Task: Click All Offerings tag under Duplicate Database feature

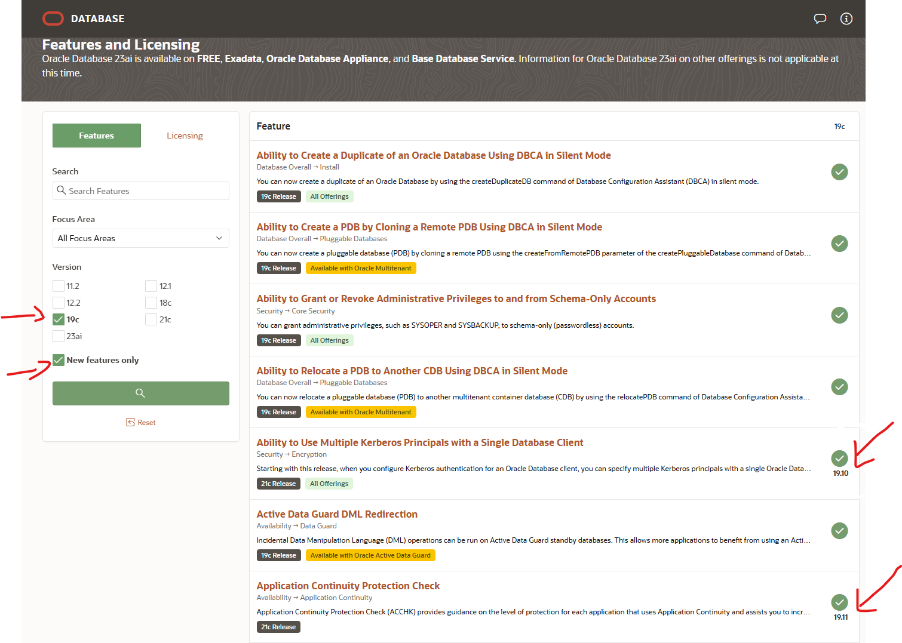Action: click(330, 196)
